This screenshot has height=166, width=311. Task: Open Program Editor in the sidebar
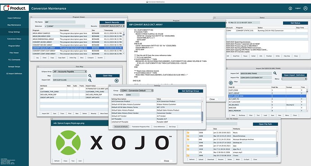point(14,46)
